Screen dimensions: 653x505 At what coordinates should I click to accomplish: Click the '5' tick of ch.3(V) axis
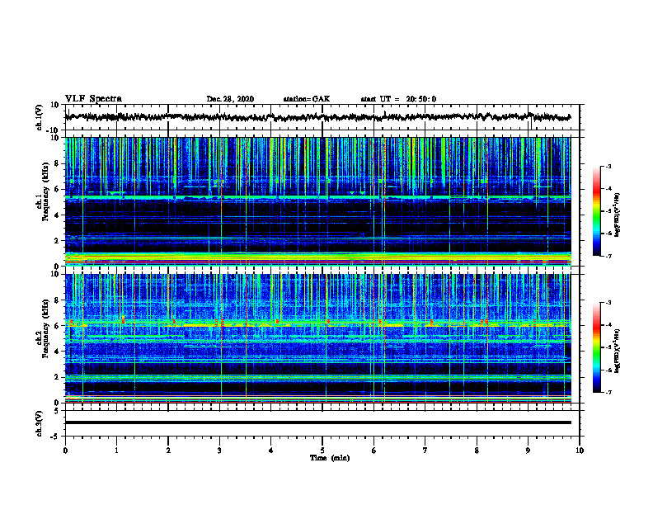click(x=57, y=411)
